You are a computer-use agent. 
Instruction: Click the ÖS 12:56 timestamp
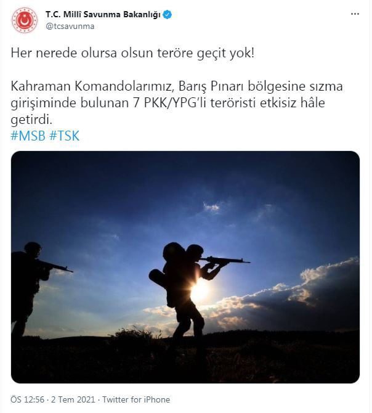[x=27, y=399]
